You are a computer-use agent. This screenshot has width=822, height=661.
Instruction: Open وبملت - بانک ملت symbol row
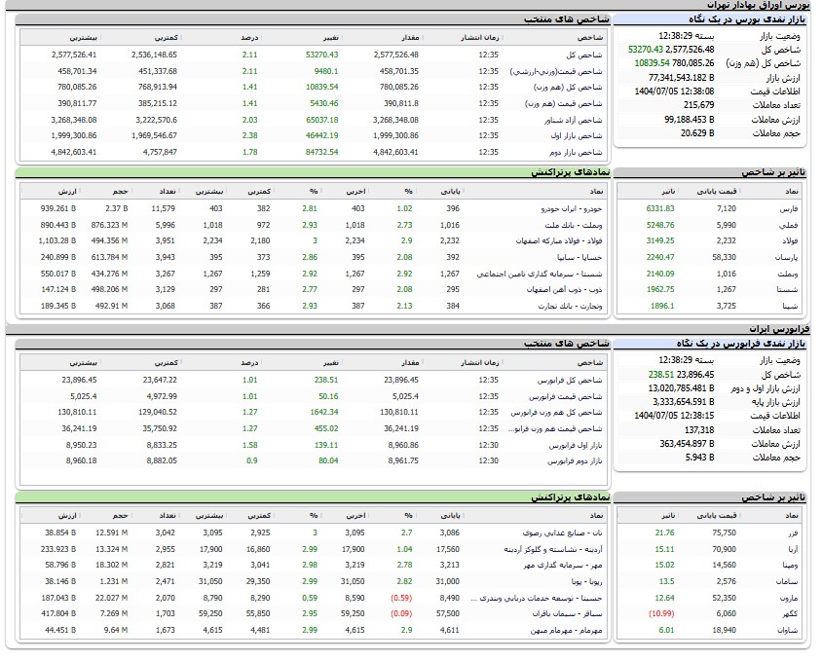[574, 225]
